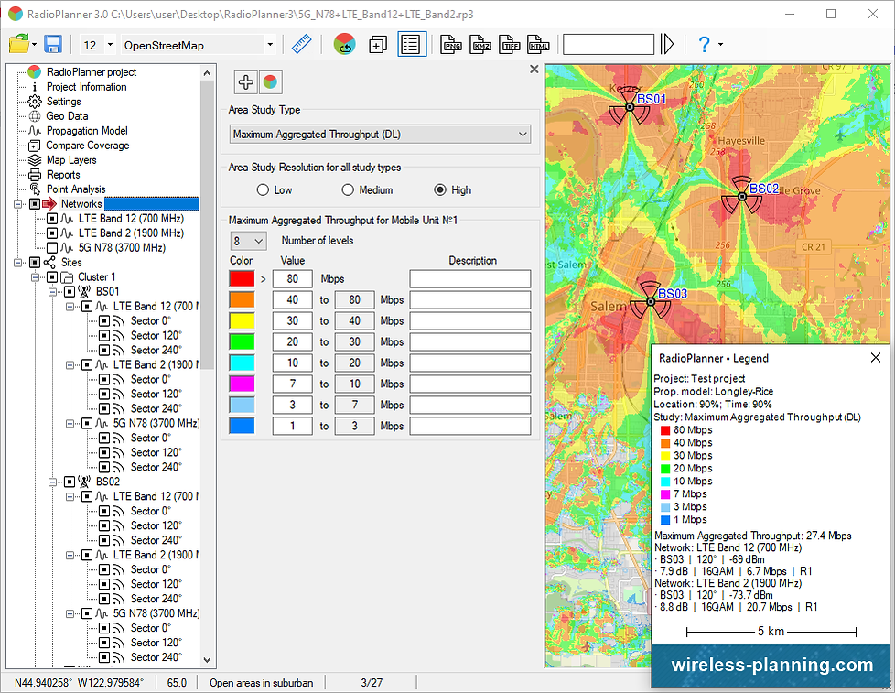This screenshot has width=895, height=693.
Task: Open the Area Study Type dropdown
Action: pyautogui.click(x=522, y=133)
